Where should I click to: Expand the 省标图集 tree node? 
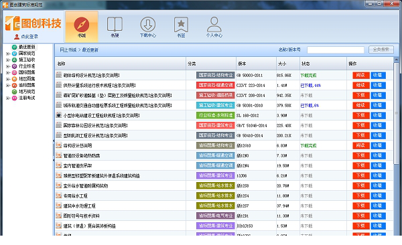7,85
